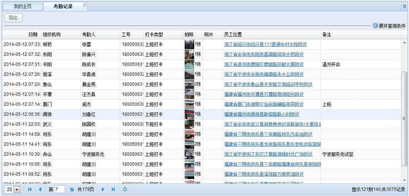The width and height of the screenshot is (409, 196).
Task: Open the page size dropdown showing 20
Action: point(16,189)
